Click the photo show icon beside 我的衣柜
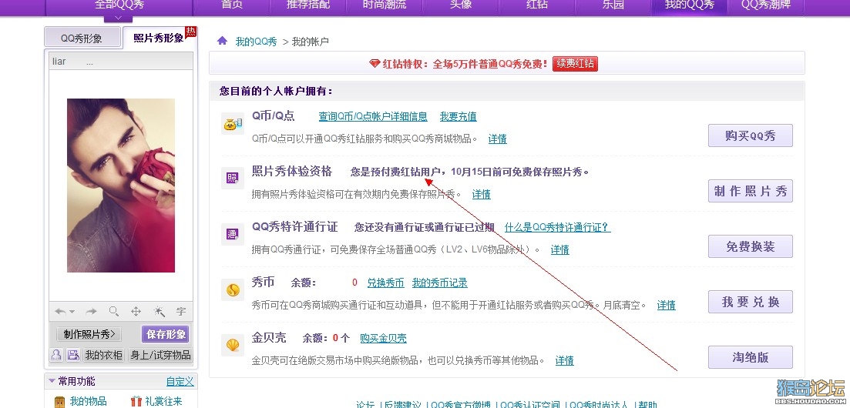Screen dimensions: 850x408 (x=73, y=355)
